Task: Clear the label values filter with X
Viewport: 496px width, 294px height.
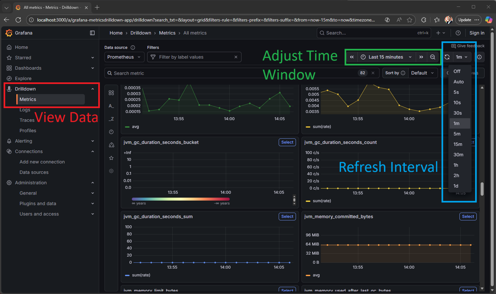Action: (x=236, y=57)
